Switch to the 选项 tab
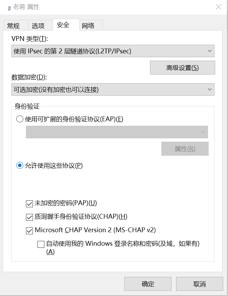Screen dimensions: 228x296 (38, 25)
